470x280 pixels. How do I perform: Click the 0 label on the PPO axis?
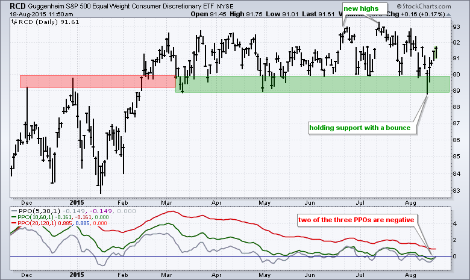coord(455,257)
